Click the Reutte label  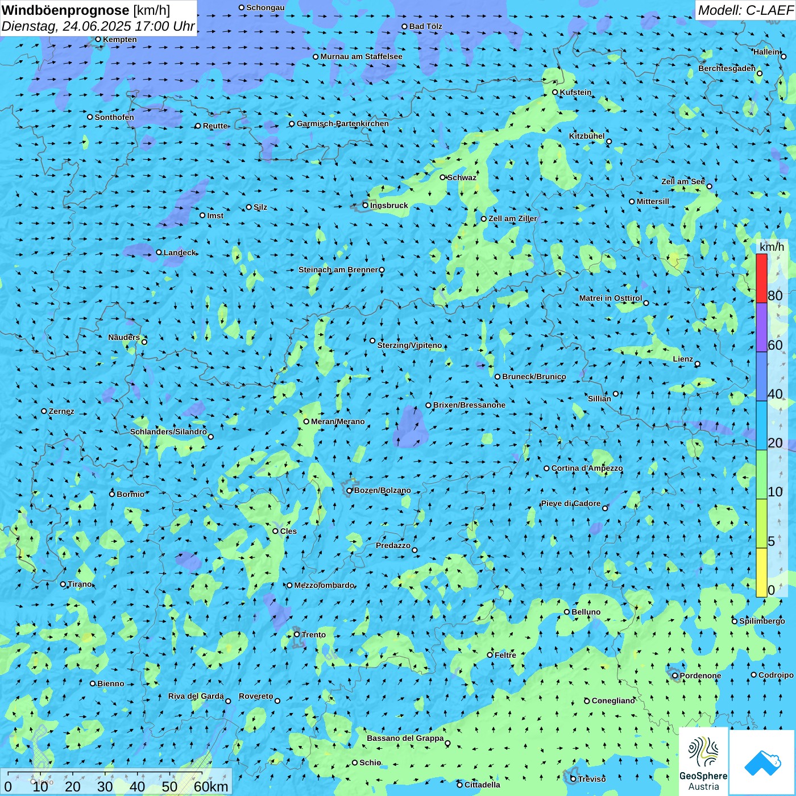click(x=215, y=126)
